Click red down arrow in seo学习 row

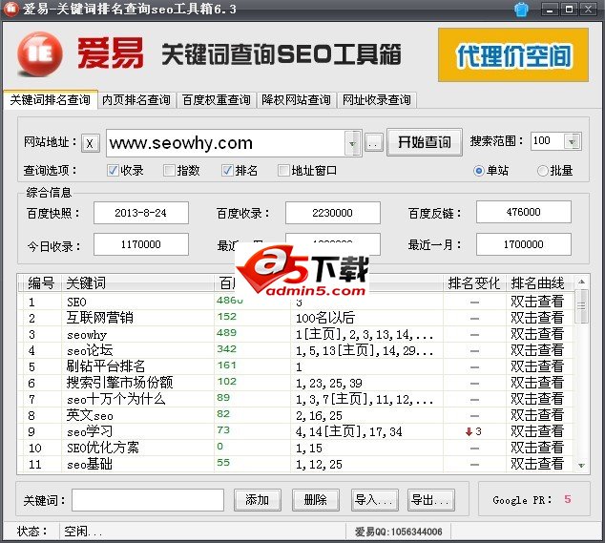(x=469, y=432)
